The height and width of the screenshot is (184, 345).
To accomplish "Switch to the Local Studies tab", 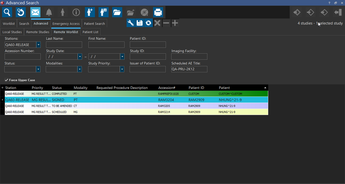I will coord(12,32).
